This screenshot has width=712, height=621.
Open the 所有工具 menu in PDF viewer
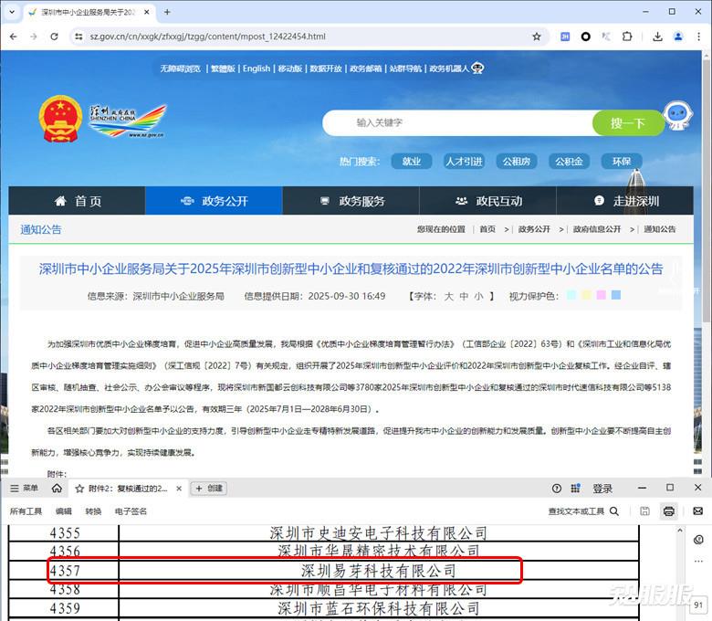point(26,511)
